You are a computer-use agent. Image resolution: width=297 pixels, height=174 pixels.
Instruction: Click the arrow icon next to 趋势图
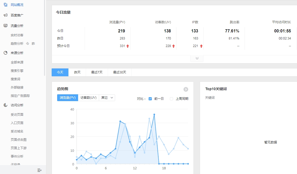click(x=186, y=89)
